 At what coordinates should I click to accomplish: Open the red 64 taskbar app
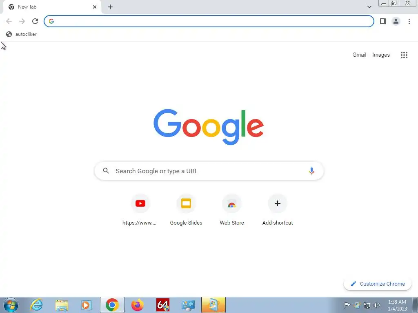click(162, 305)
